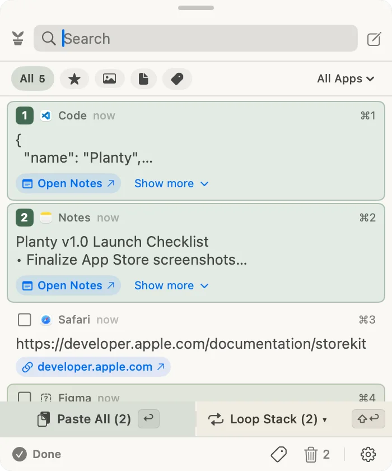Open the All Apps dropdown
This screenshot has height=471, width=392.
(x=346, y=78)
